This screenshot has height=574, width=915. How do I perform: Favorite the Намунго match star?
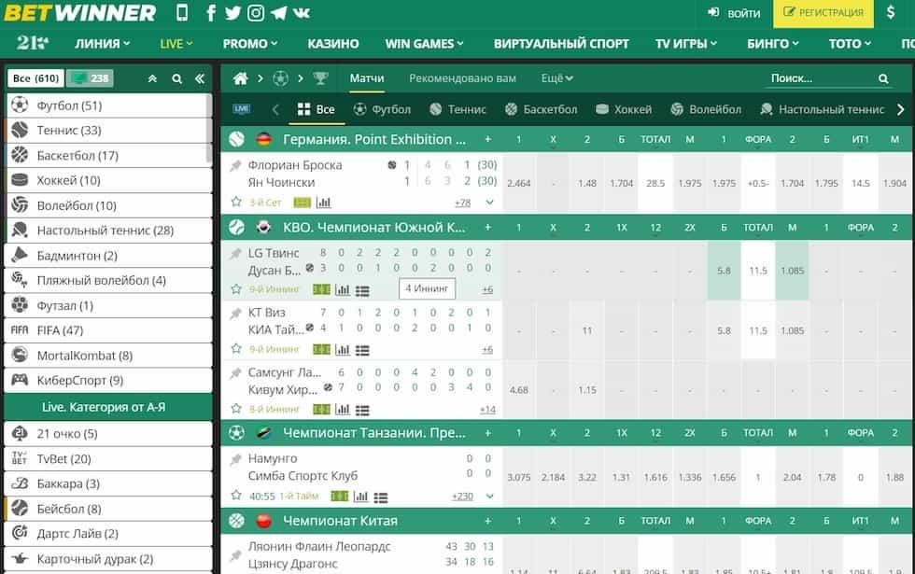coord(235,496)
